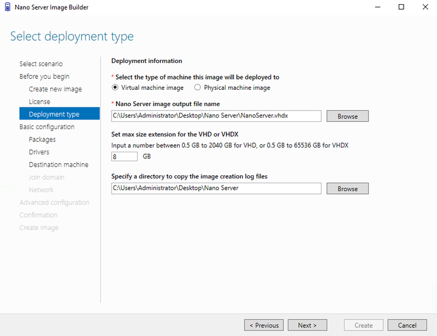
Task: Maximize the Image Builder window
Action: click(x=401, y=7)
